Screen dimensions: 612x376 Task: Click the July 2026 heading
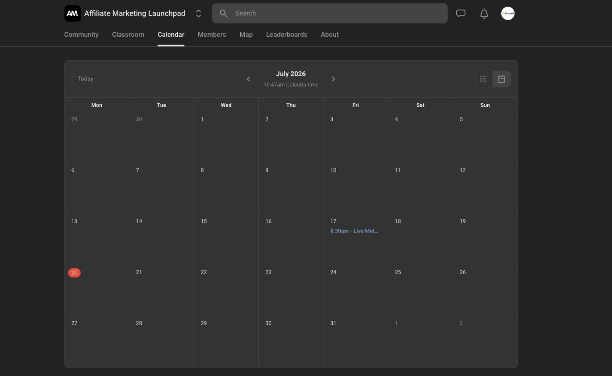click(x=291, y=74)
